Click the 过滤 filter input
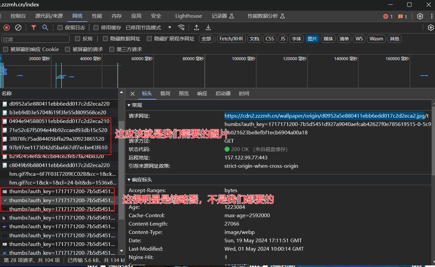 35,39
